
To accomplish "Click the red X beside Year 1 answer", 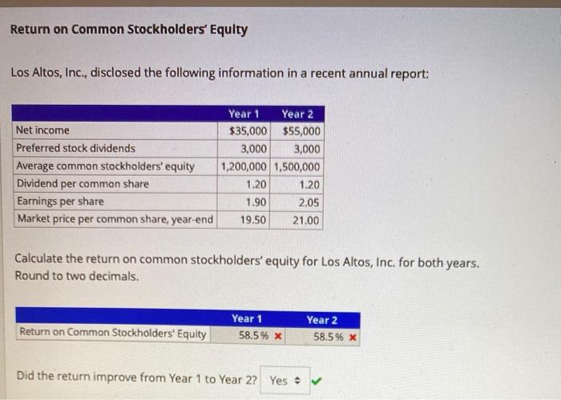I will 278,336.
